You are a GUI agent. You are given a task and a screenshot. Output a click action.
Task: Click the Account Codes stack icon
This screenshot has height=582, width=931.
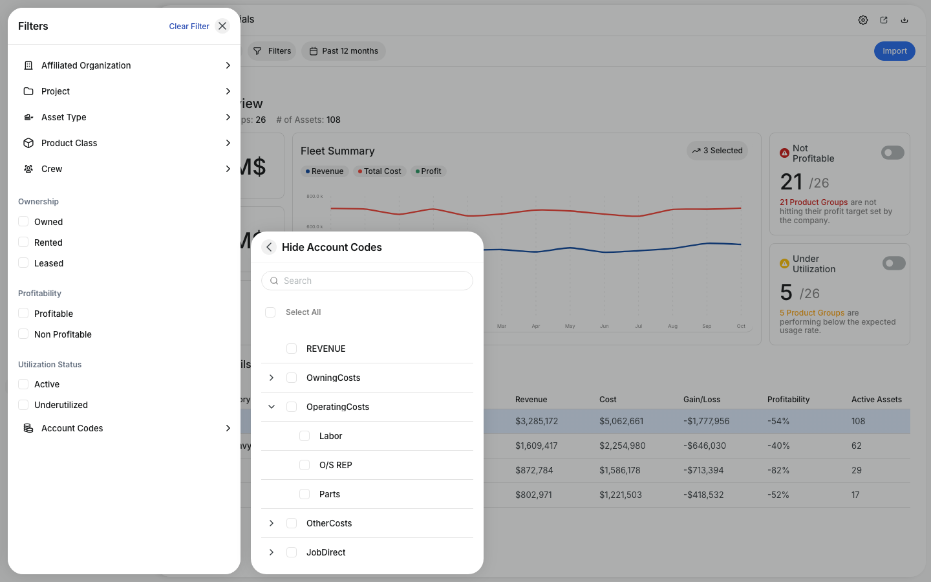[28, 428]
